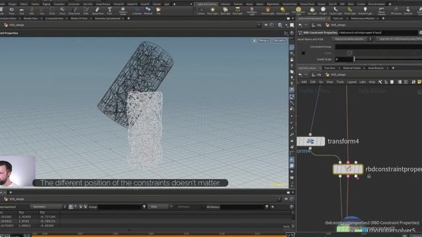Click the Constraint Group input field
The image size is (422, 237).
pyautogui.click(x=378, y=47)
